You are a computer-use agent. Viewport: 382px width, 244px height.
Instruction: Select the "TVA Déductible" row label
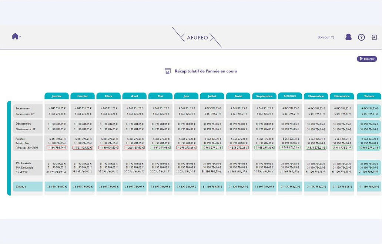click(x=24, y=167)
